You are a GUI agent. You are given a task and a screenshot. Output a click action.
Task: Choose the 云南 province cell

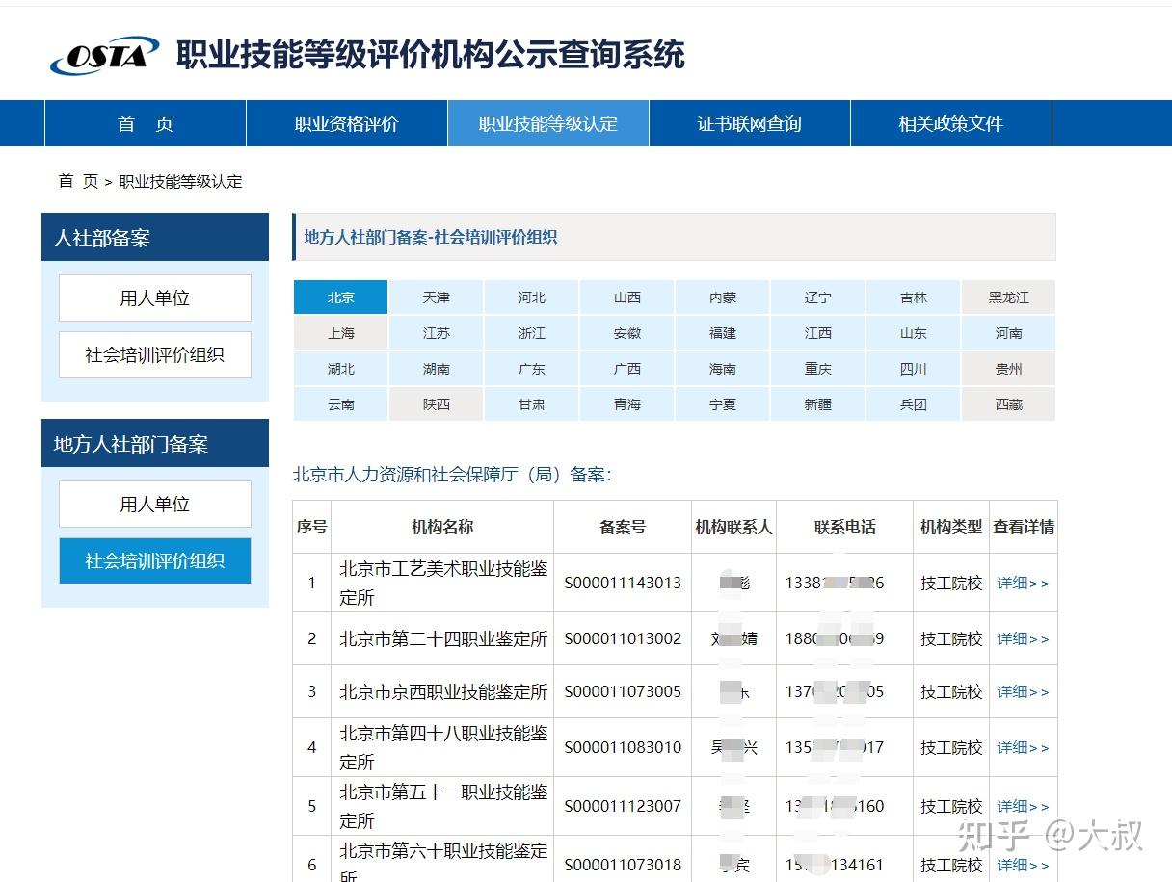[x=340, y=404]
